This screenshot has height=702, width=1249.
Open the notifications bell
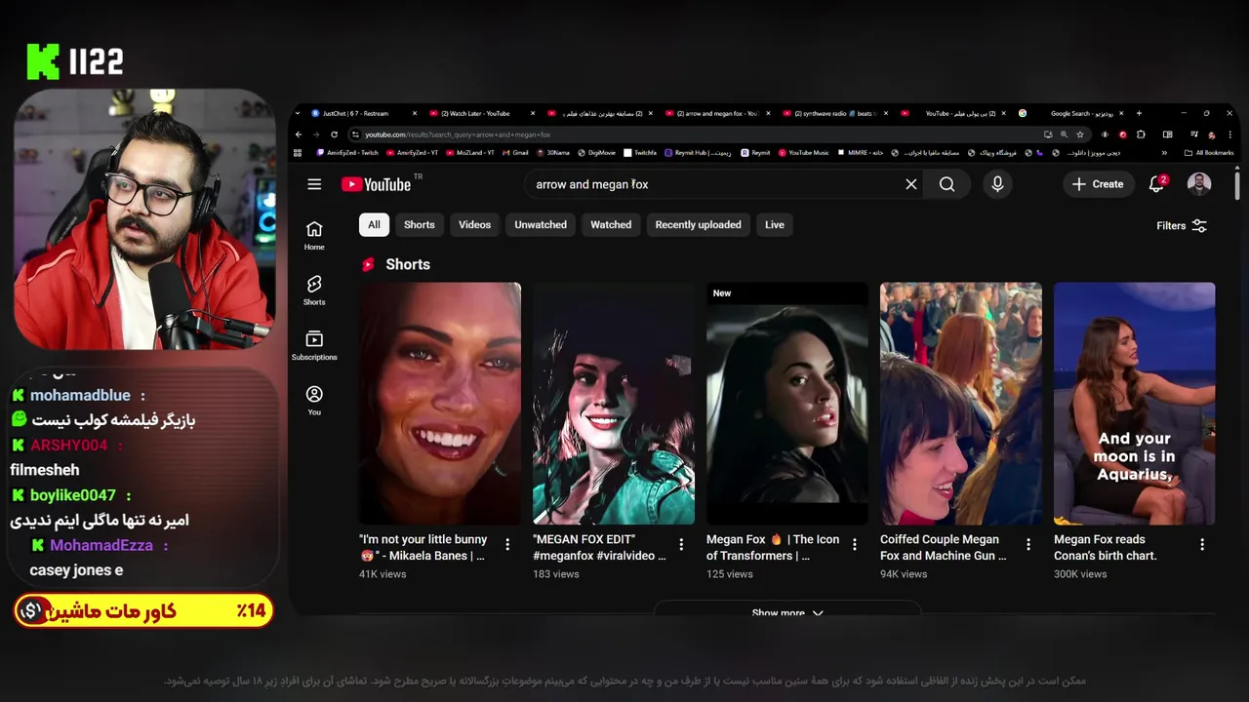pos(1156,184)
